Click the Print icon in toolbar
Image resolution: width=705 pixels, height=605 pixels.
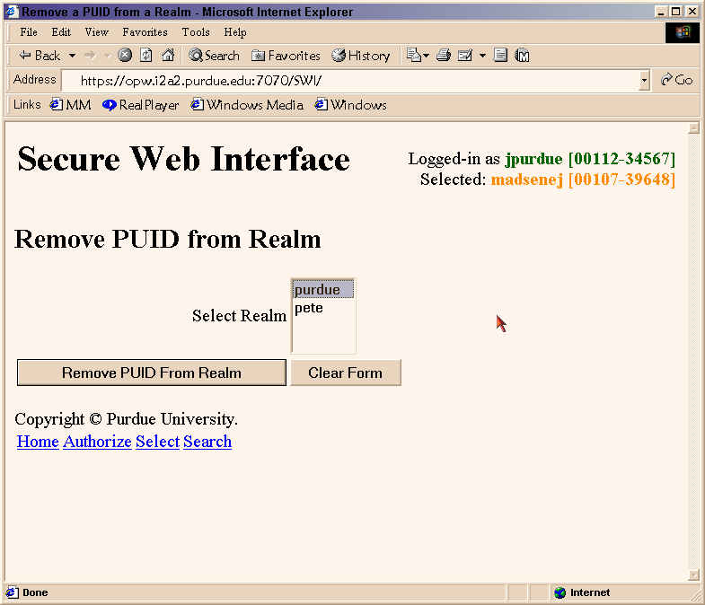pos(443,56)
